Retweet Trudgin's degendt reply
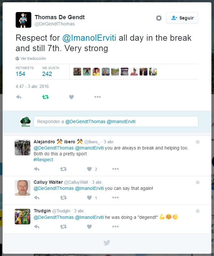Screen dimensions: 214x256 63,226
